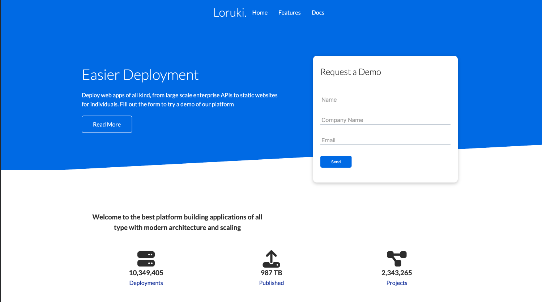Navigate to the Docs section
Image resolution: width=542 pixels, height=302 pixels.
[x=317, y=12]
